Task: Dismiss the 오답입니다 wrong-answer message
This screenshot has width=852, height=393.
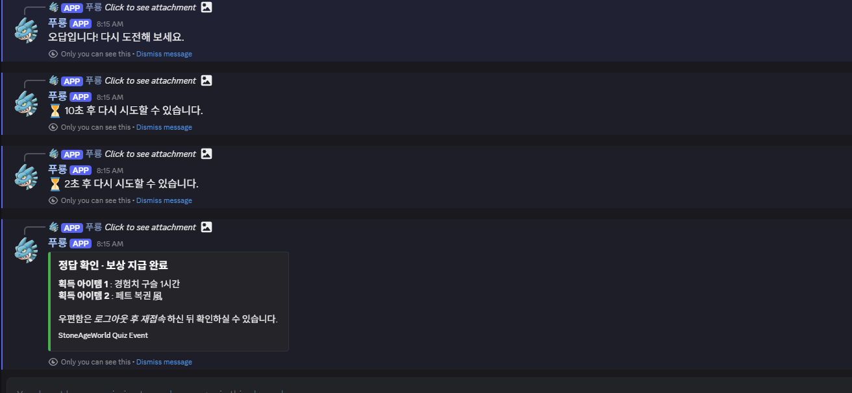Action: coord(164,54)
